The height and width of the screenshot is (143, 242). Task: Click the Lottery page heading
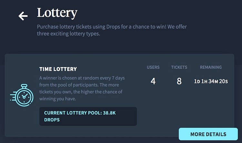pos(57,13)
